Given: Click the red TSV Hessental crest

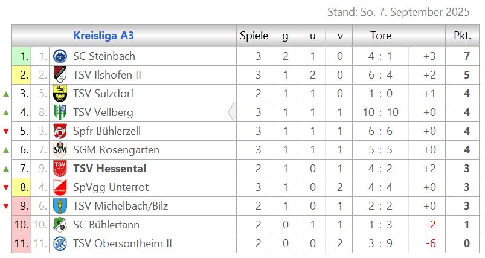Looking at the screenshot, I should pos(60,169).
